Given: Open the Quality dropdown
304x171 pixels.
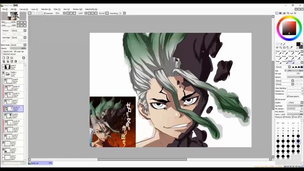Looking at the screenshot, I should point(302,103).
